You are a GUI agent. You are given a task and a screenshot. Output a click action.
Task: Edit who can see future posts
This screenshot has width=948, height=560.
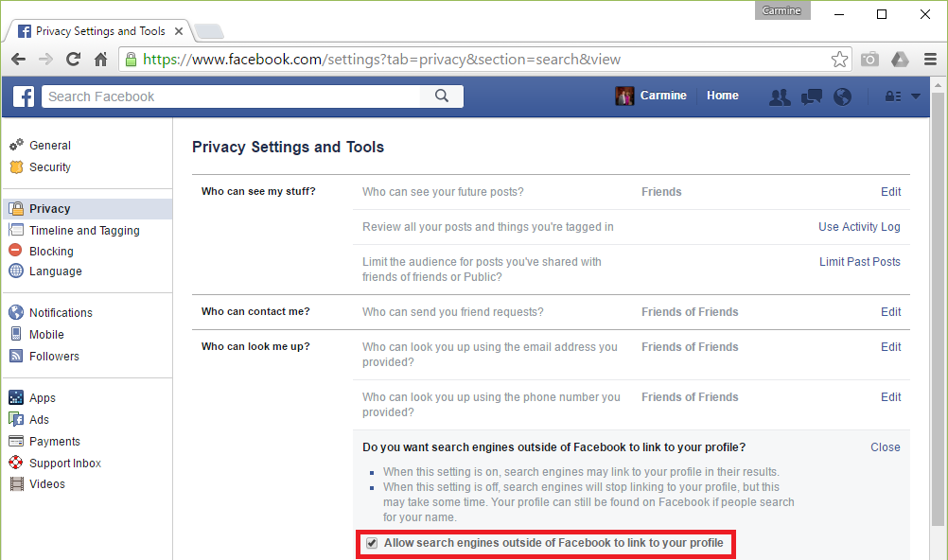tap(890, 192)
